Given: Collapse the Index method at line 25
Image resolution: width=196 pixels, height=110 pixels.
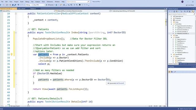Looking at the screenshot, I should pyautogui.click(x=16, y=33).
